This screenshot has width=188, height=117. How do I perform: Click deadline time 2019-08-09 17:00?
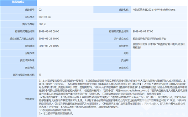143,31
